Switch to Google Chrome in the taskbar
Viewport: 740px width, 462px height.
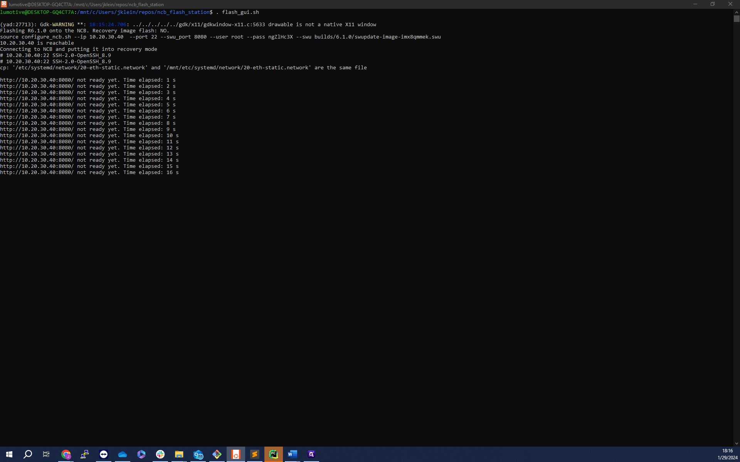66,454
